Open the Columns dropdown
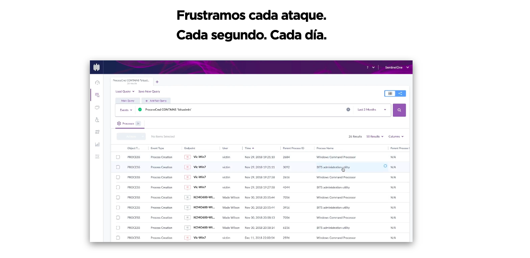This screenshot has height=258, width=530. (x=396, y=136)
